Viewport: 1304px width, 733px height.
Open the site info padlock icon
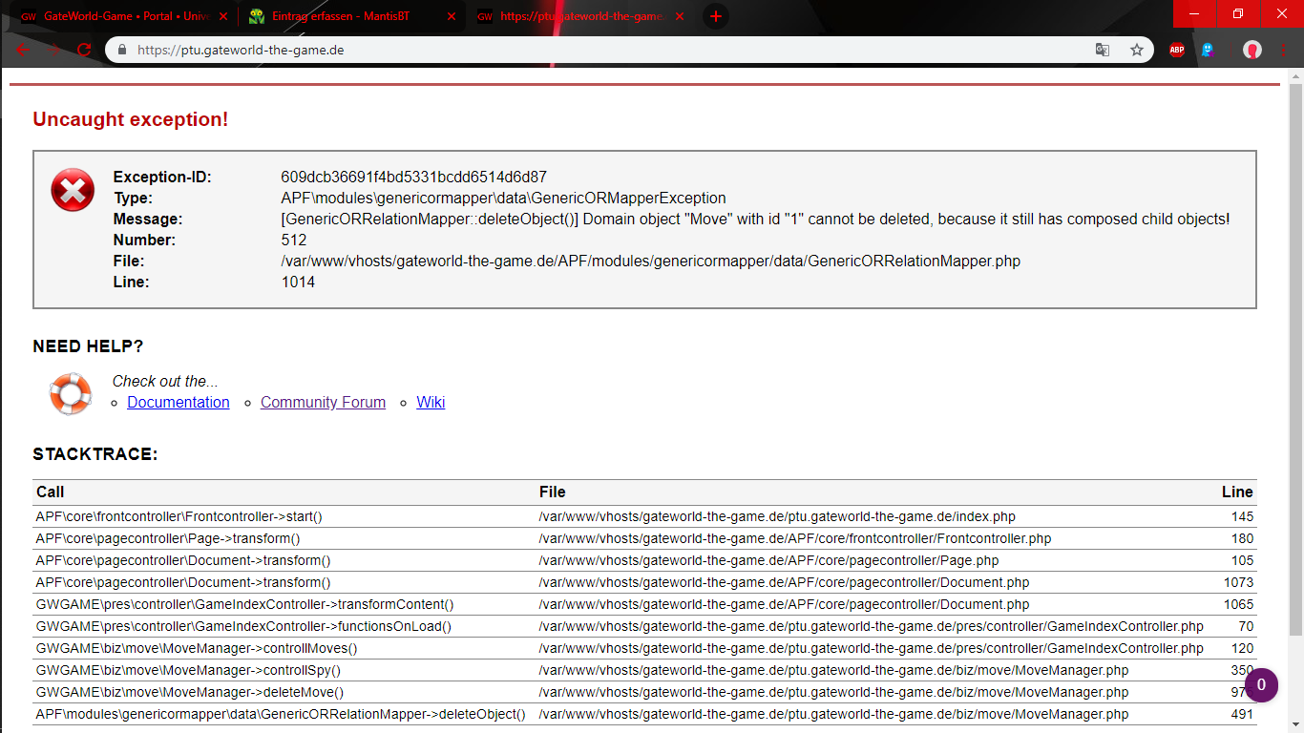click(121, 50)
